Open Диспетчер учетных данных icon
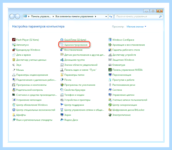 point(14,60)
